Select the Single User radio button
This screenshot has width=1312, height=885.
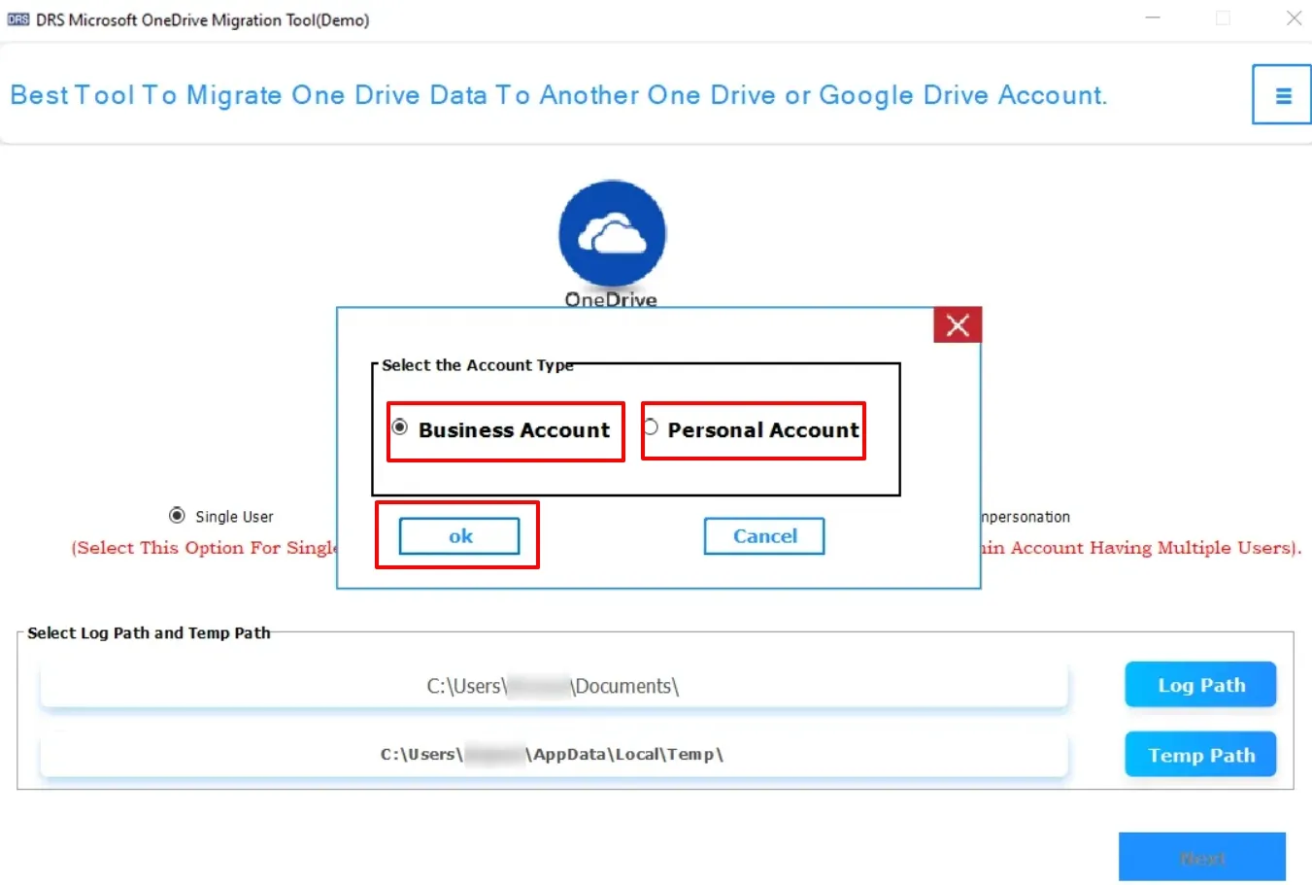177,516
